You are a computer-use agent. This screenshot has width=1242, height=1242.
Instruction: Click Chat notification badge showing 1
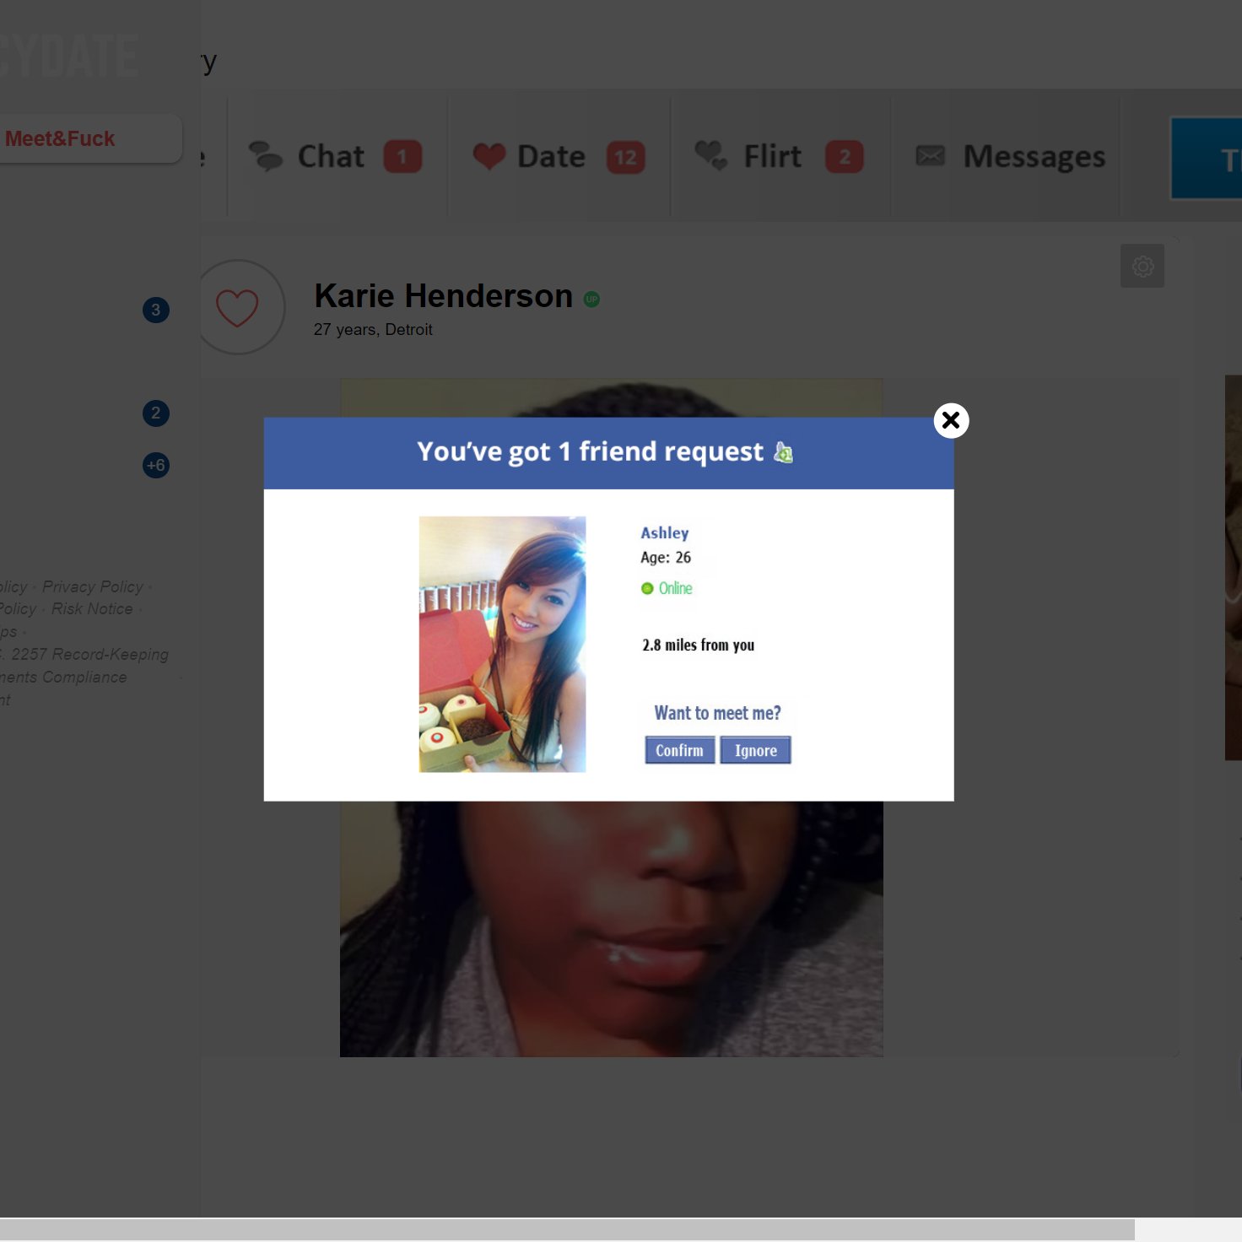pos(402,157)
